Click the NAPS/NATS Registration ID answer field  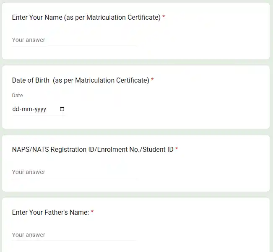tap(74, 172)
